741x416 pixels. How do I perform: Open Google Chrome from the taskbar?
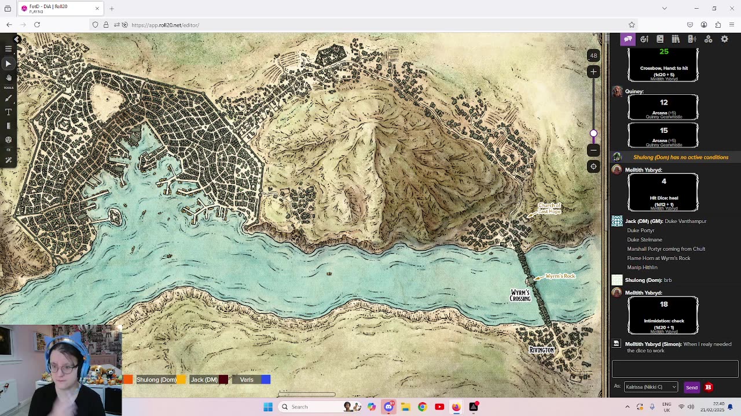(x=423, y=407)
